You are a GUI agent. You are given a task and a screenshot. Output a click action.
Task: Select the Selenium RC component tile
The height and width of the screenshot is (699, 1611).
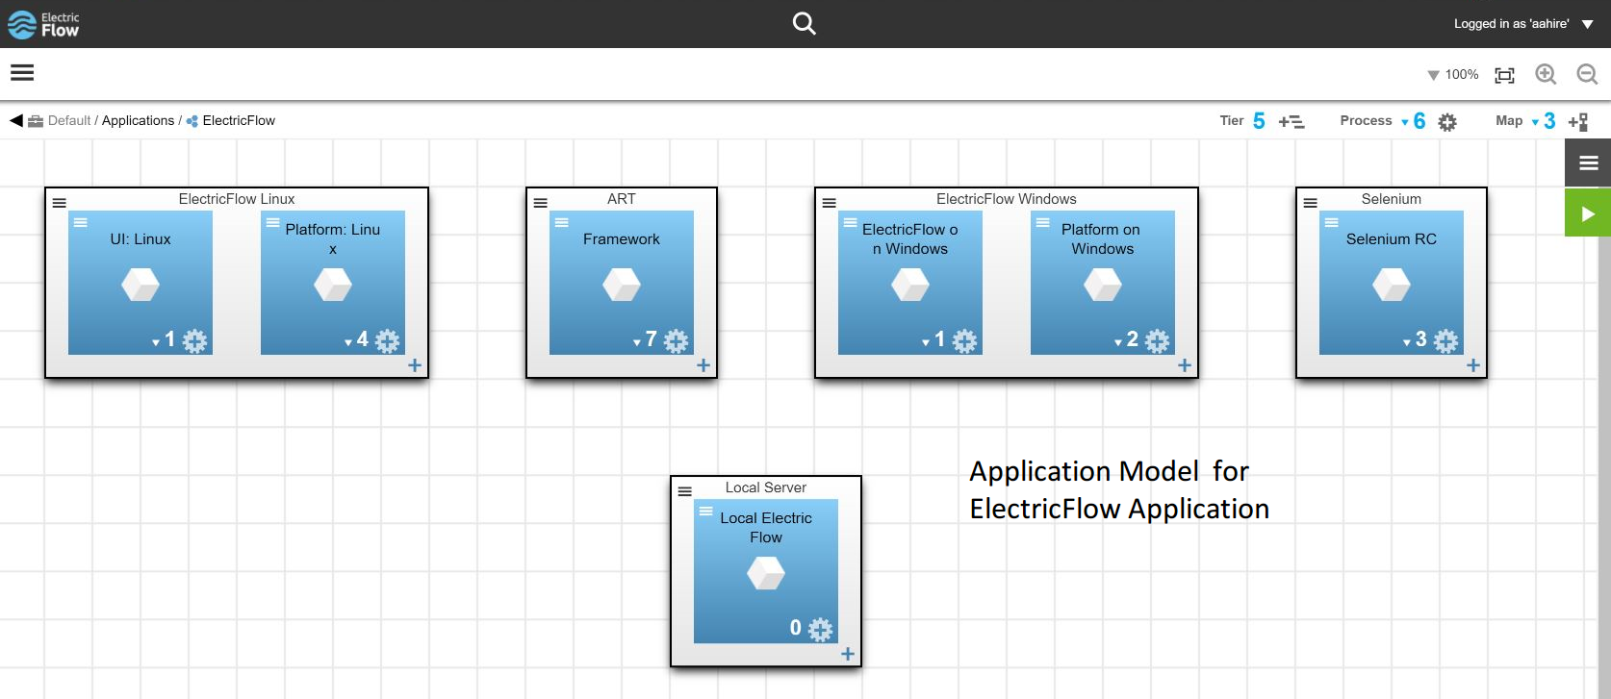pos(1392,283)
